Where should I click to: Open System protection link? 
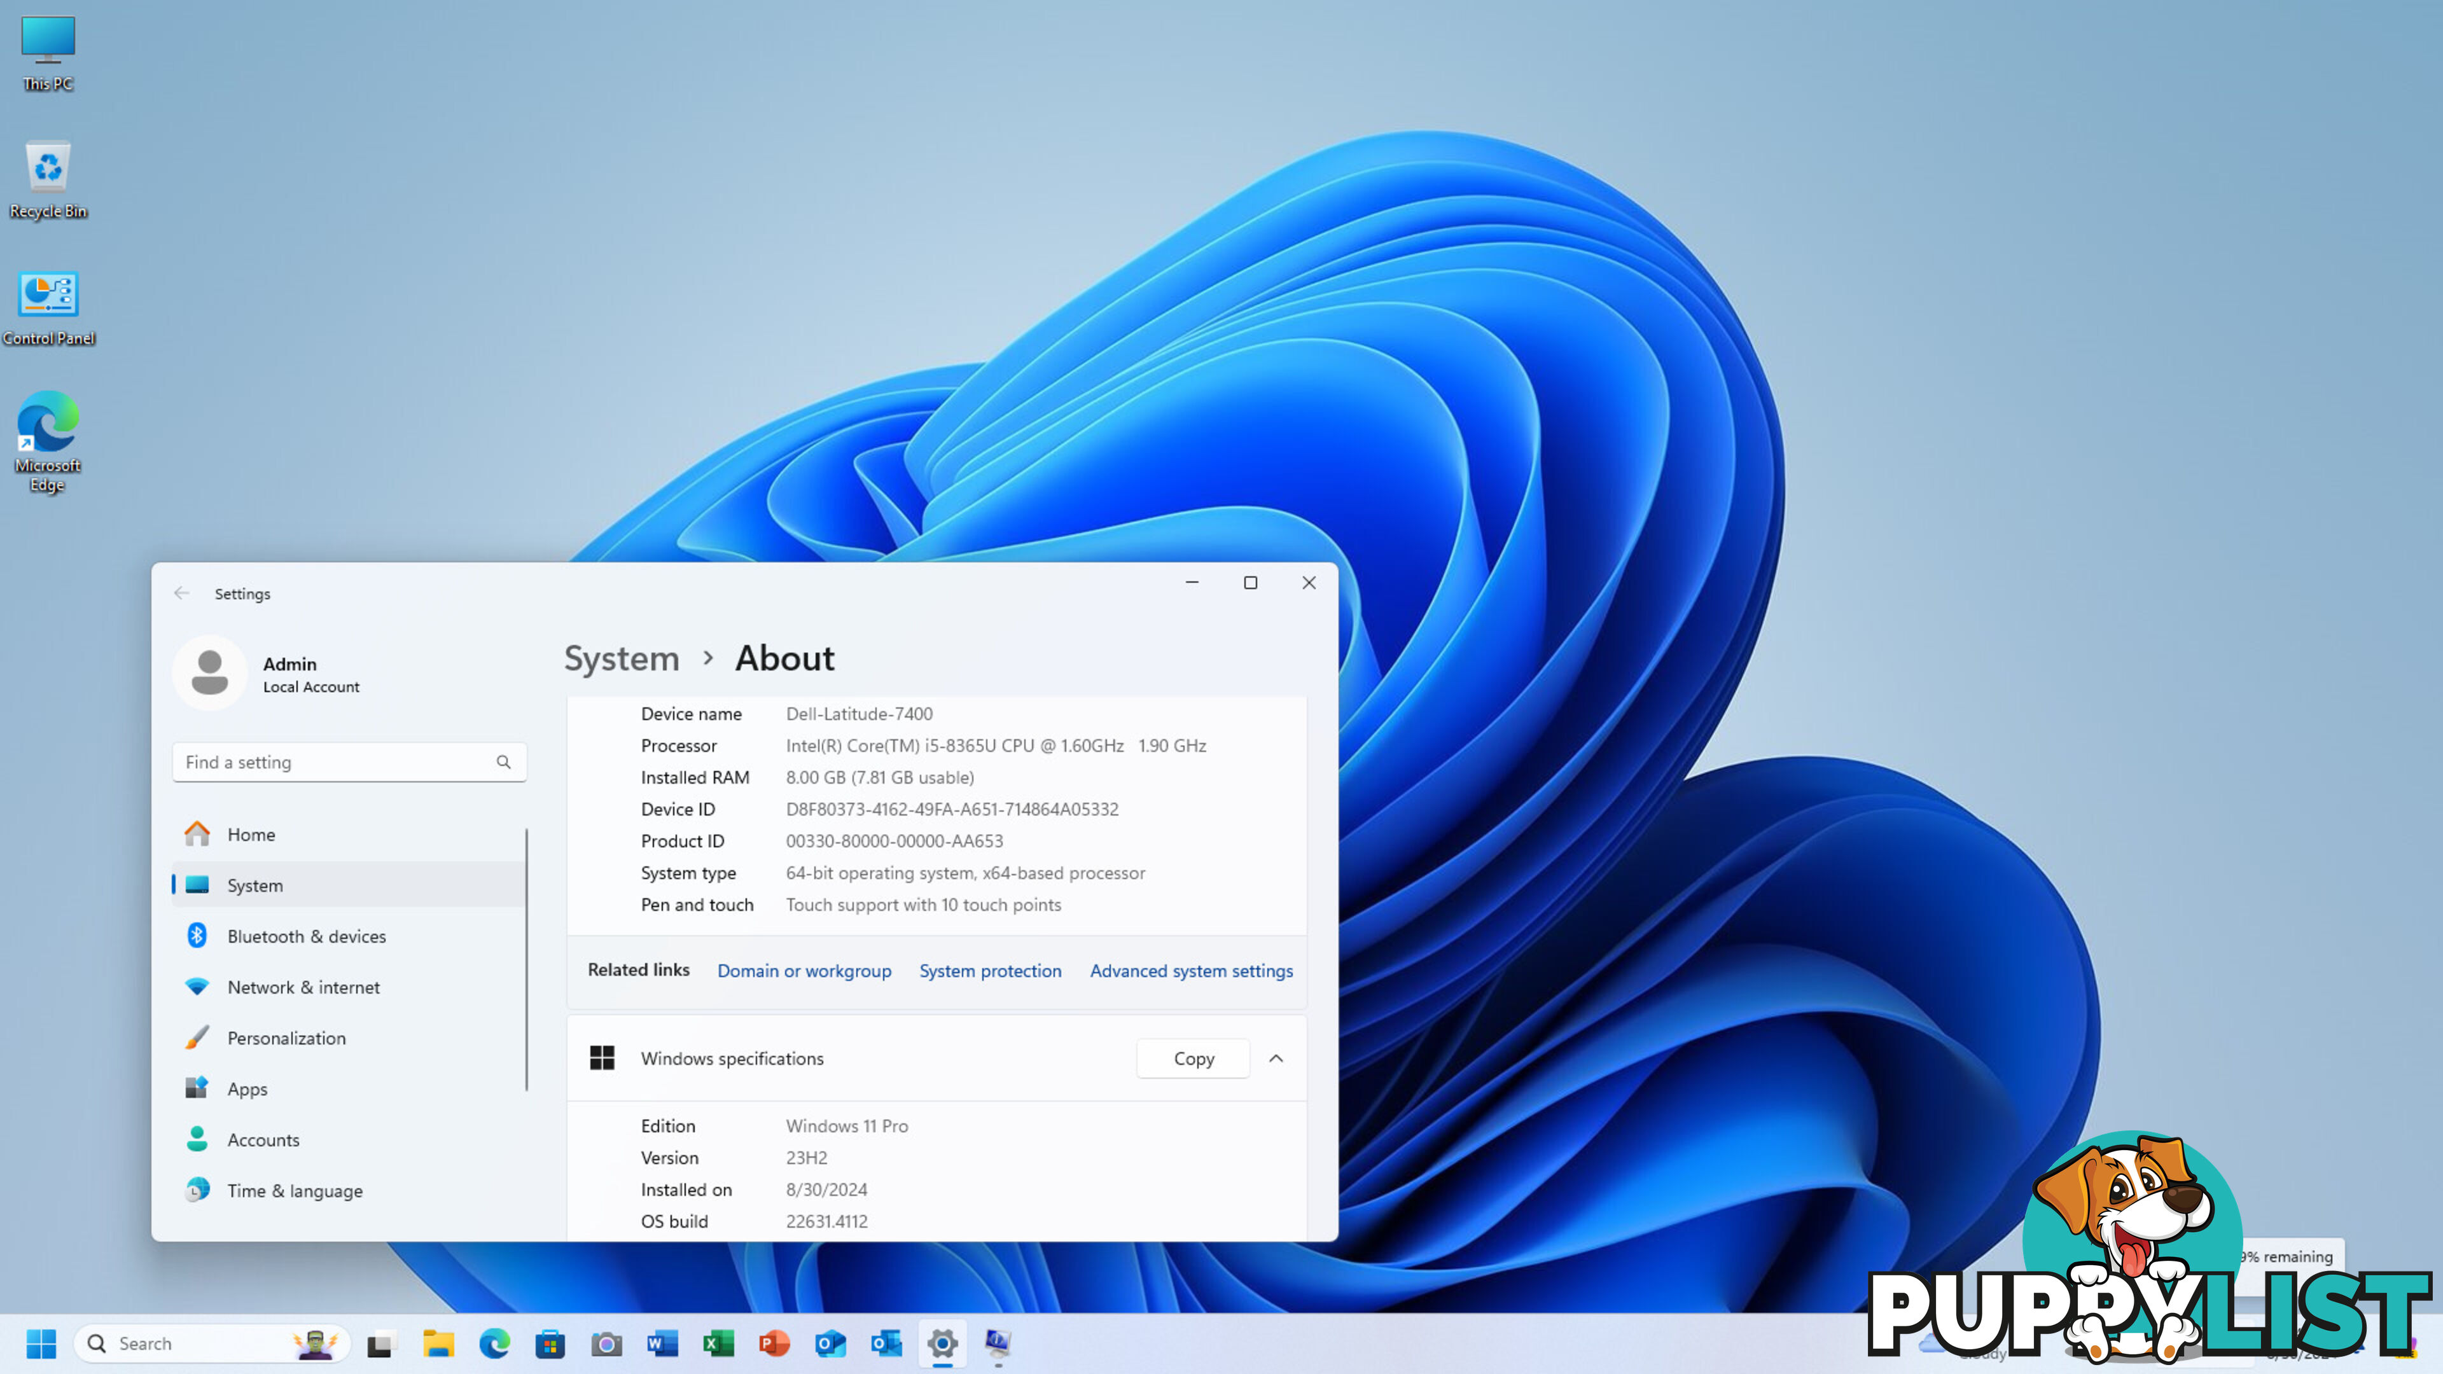pos(990,970)
